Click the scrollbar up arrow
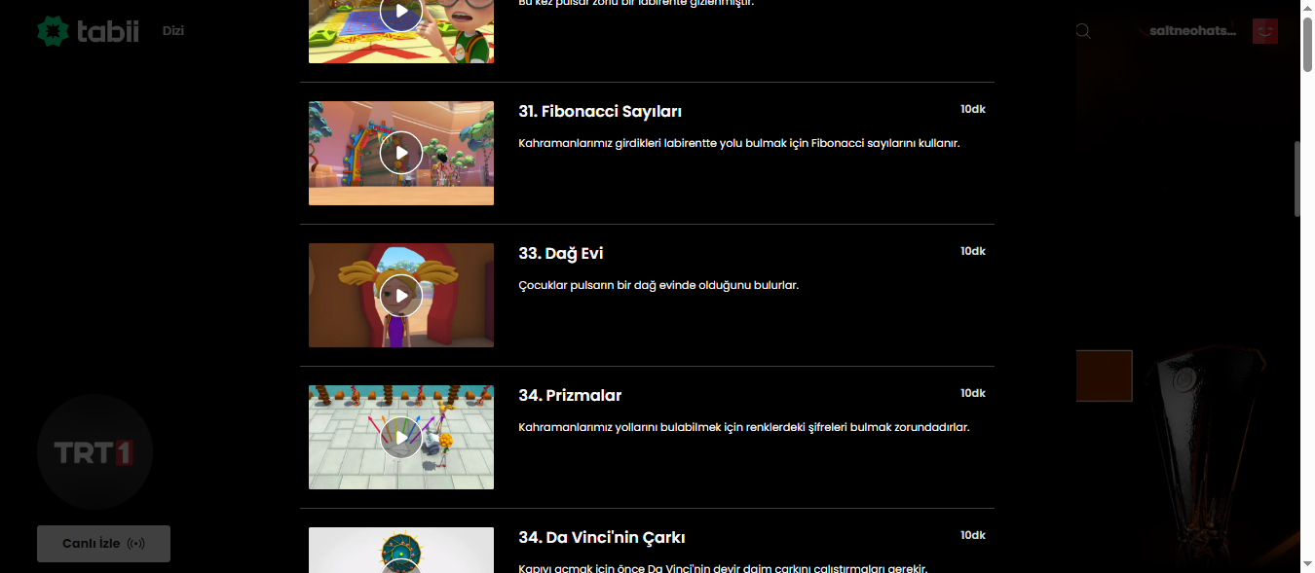 coord(1307,8)
